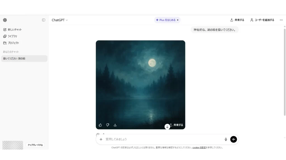Click the microphone dictation icon

(226, 139)
